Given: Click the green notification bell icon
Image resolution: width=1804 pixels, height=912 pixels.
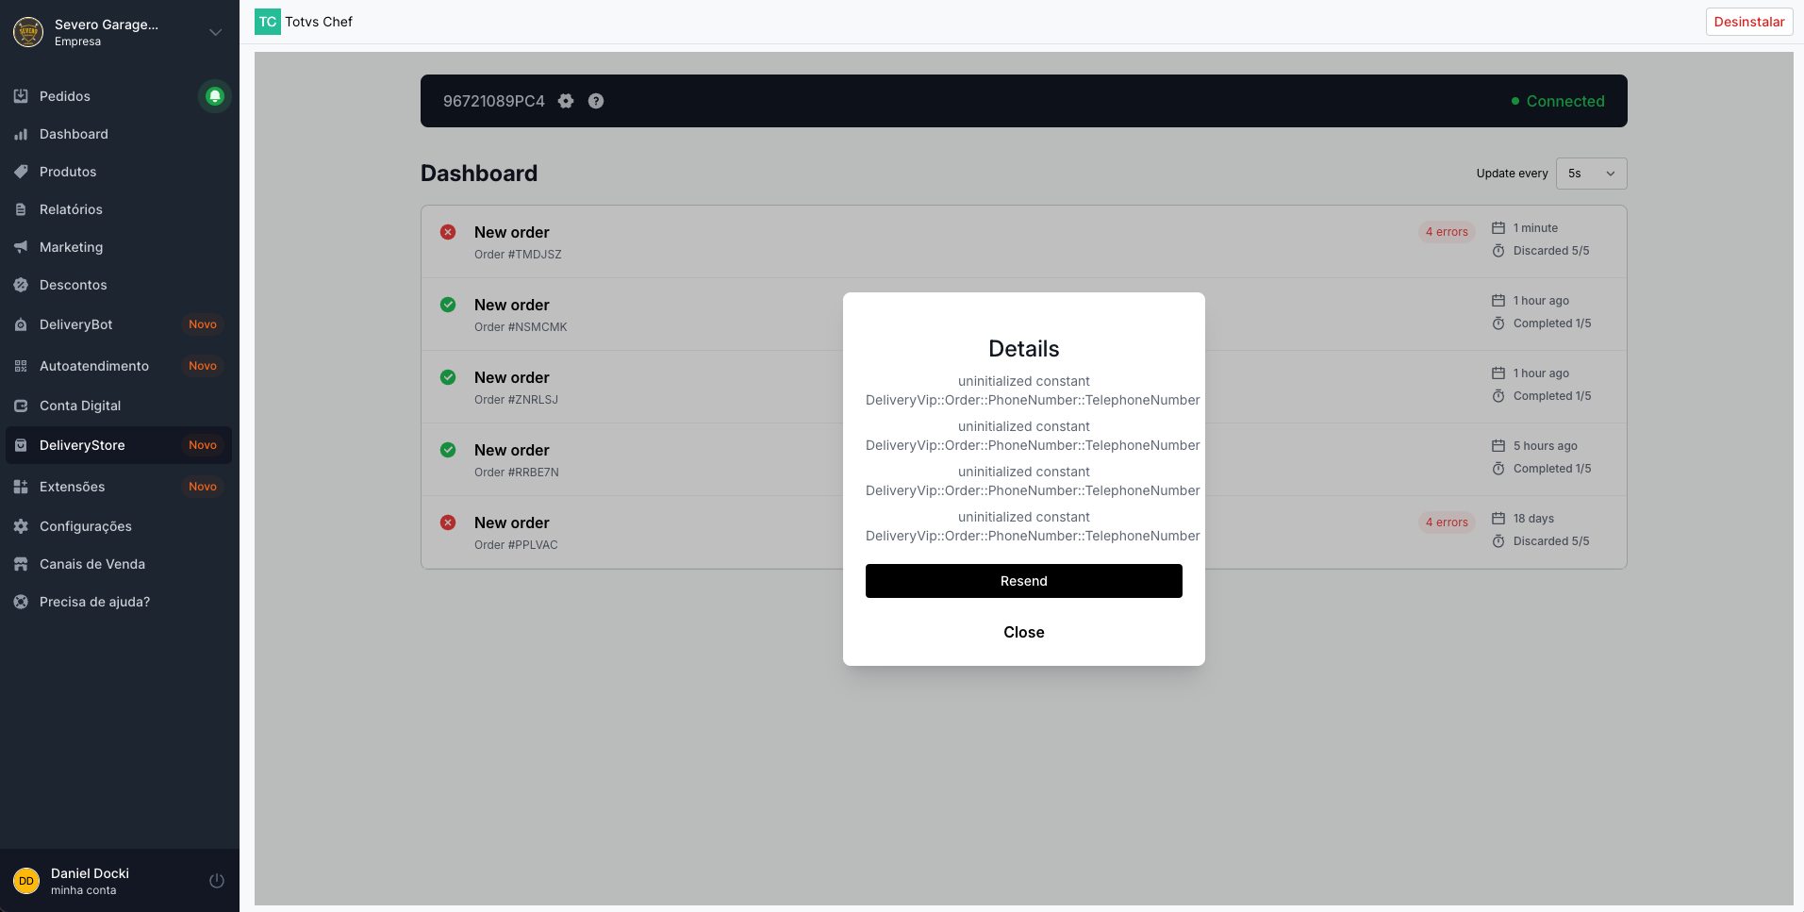Looking at the screenshot, I should (215, 96).
